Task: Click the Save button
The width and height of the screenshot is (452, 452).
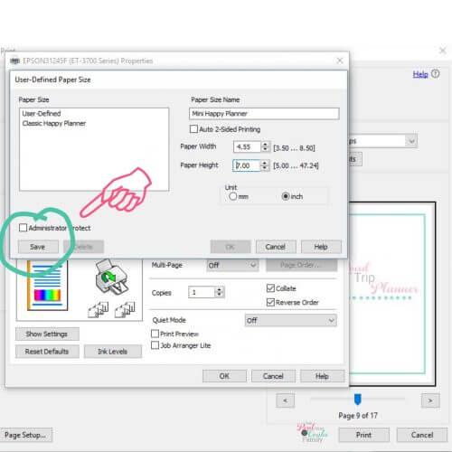Action: (x=38, y=247)
